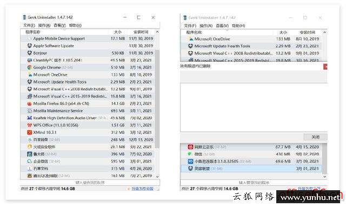This screenshot has height=207, width=346.
Task: Click the Google Chrome icon
Action: coord(30,67)
